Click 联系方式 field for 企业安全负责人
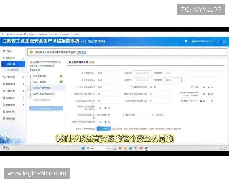The width and height of the screenshot is (229, 183). click(x=143, y=80)
